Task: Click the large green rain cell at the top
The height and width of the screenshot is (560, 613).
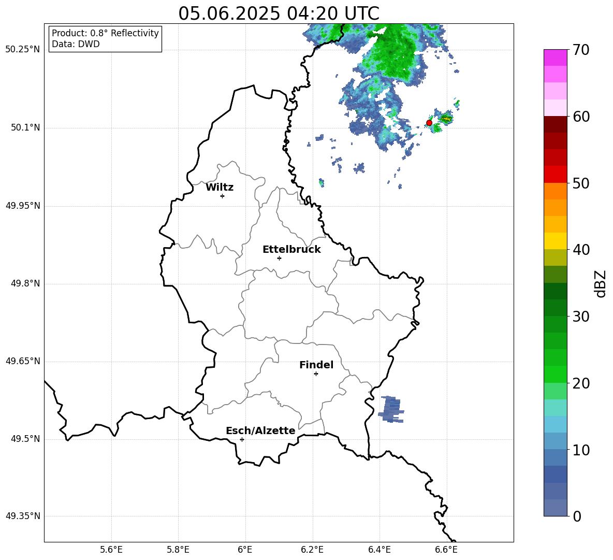Action: tap(393, 53)
